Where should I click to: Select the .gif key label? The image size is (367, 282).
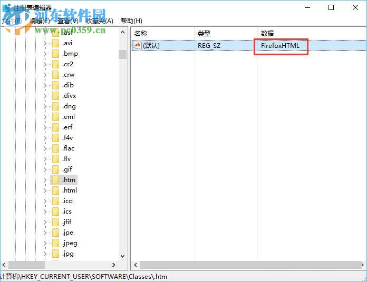[x=67, y=169]
